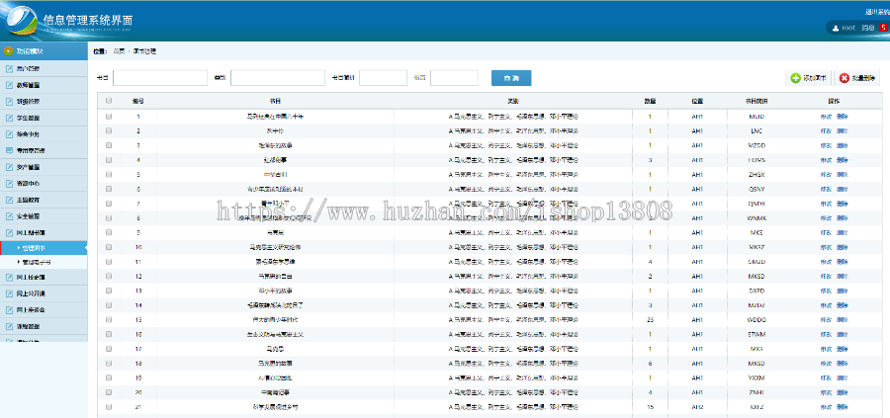Open 课程管理 via its sidebar icon
Viewport: 890px width, 418px height.
pyautogui.click(x=9, y=327)
